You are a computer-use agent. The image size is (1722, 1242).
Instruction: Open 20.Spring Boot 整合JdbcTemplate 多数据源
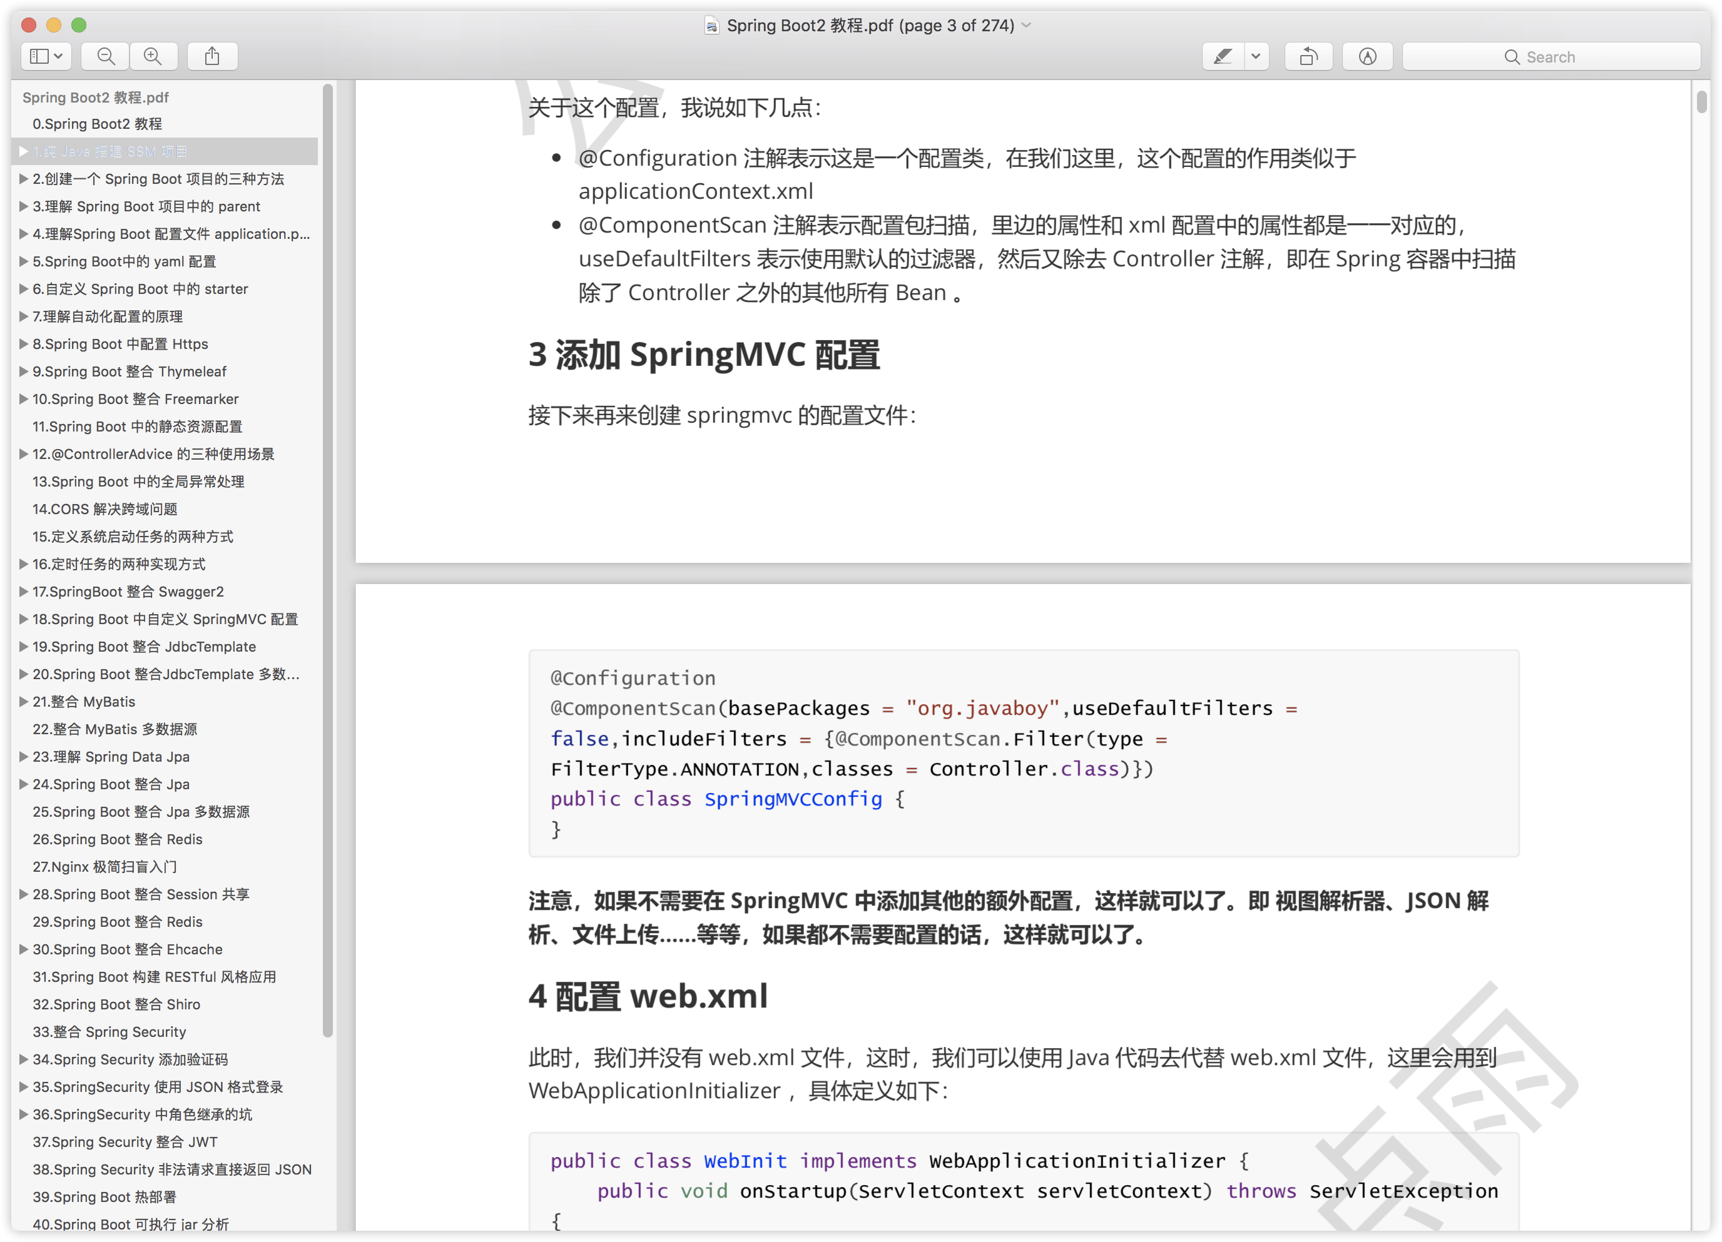(x=166, y=675)
